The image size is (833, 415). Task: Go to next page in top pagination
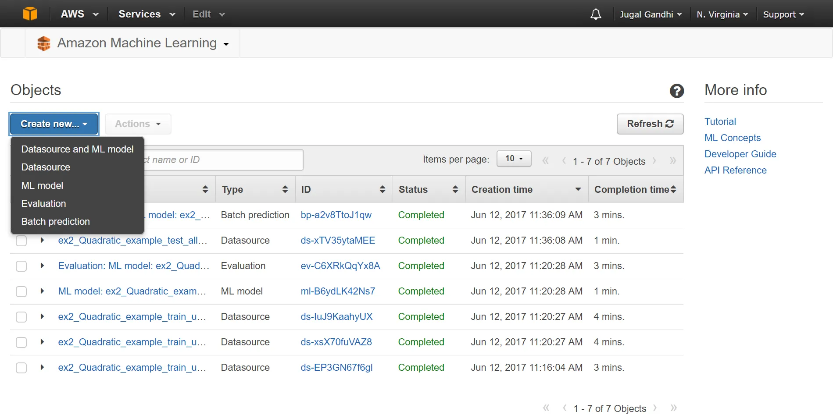tap(654, 161)
